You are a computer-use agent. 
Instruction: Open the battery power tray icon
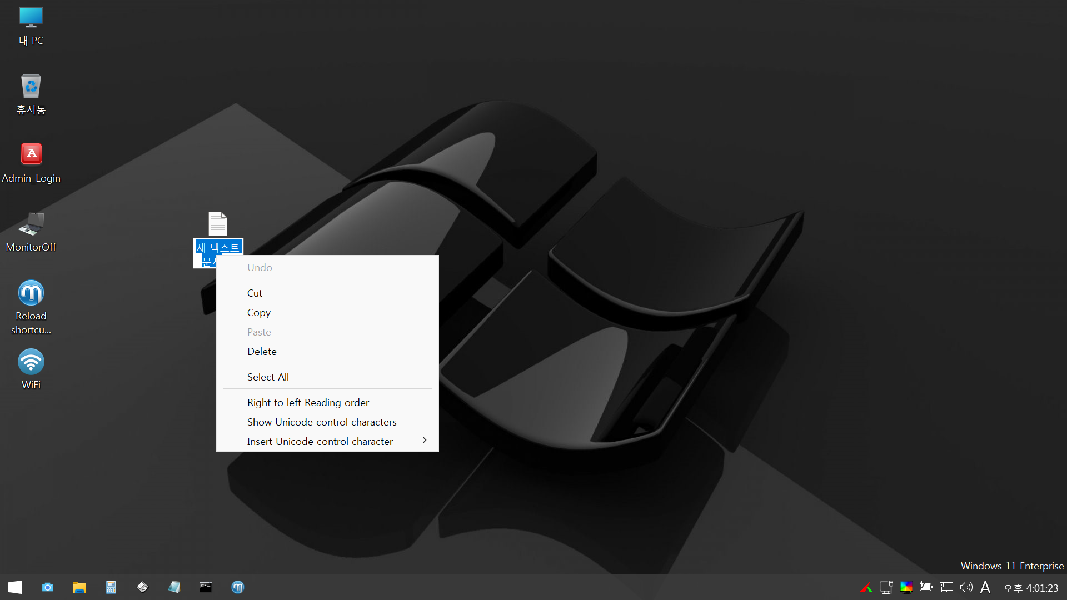[926, 587]
